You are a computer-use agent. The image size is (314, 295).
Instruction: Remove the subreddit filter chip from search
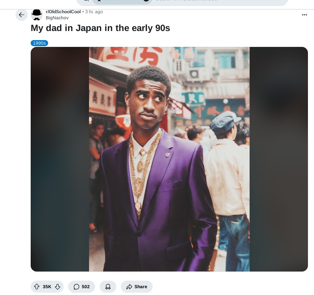146,1
